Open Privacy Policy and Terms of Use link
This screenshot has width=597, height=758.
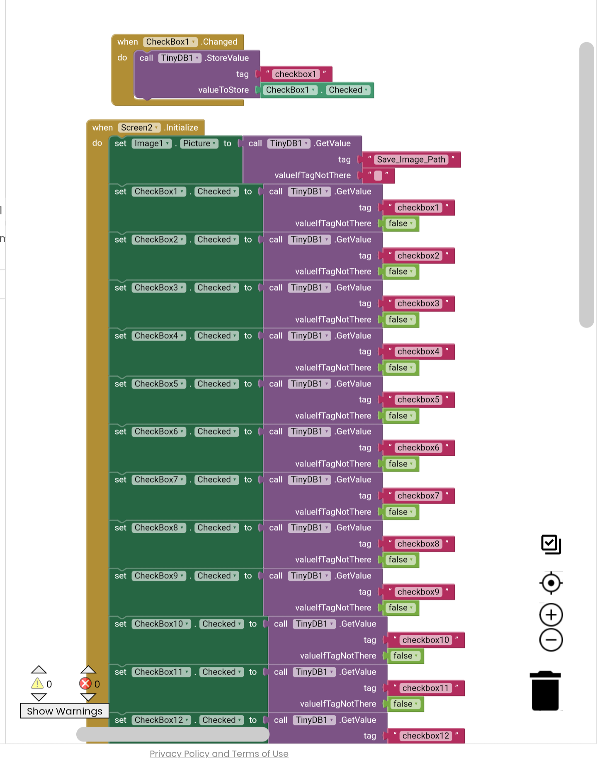[x=219, y=753]
